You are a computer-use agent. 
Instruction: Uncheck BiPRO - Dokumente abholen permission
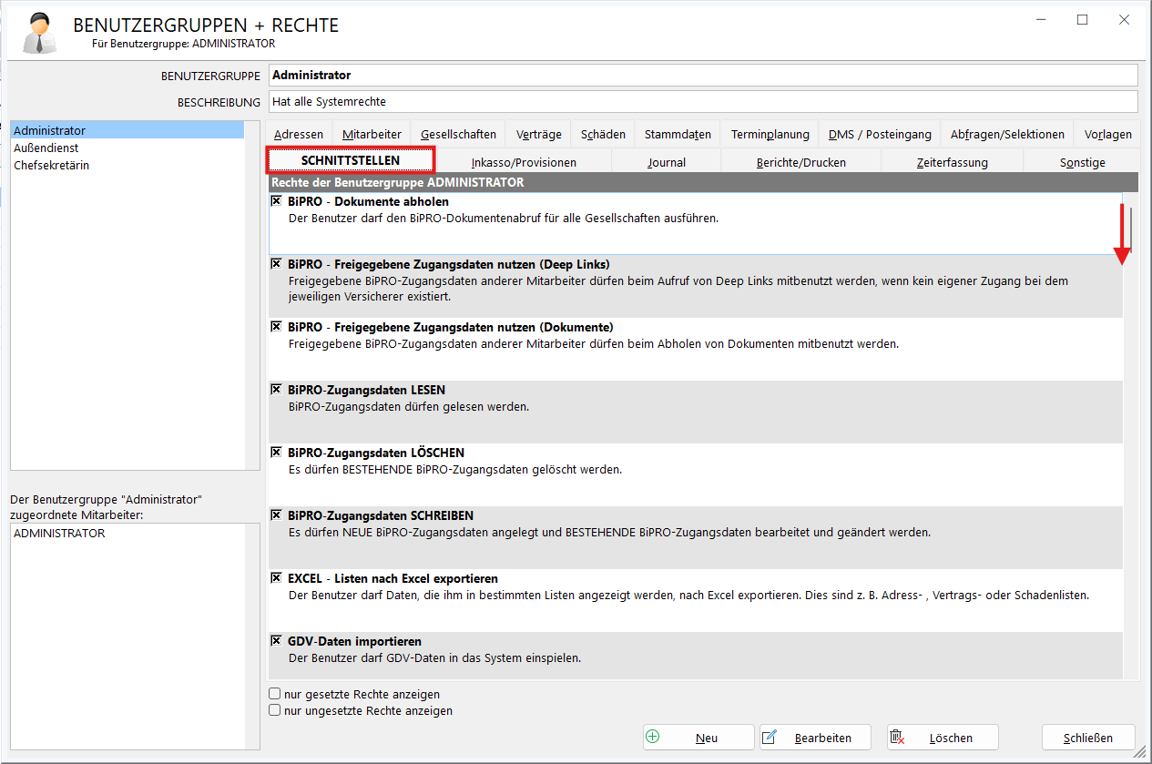coord(276,201)
